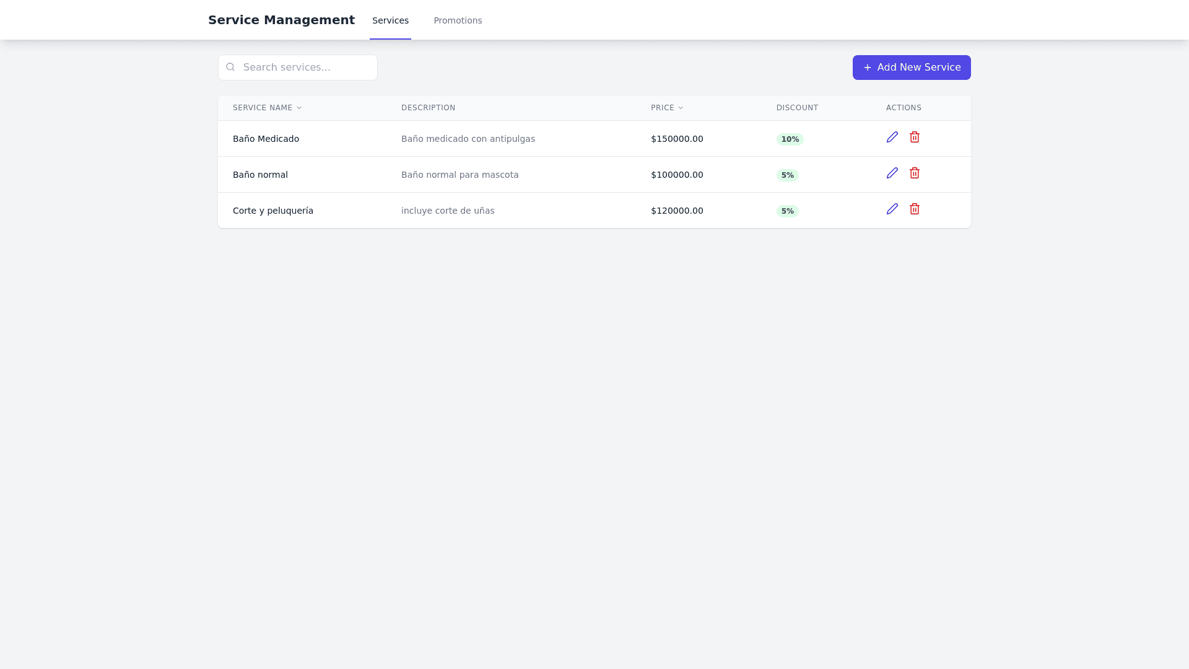1189x669 pixels.
Task: Click the DISCOUNT column header
Action: point(797,108)
